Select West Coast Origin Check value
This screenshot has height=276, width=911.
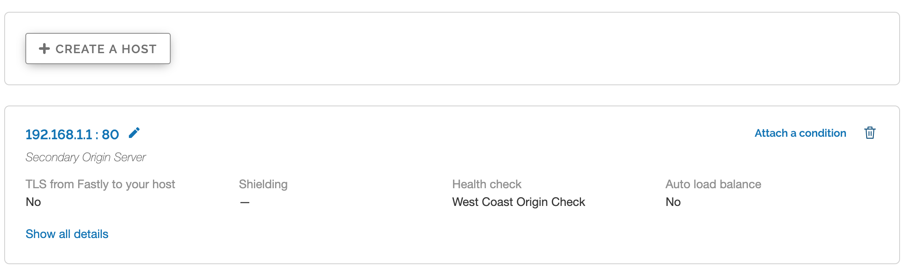point(518,202)
